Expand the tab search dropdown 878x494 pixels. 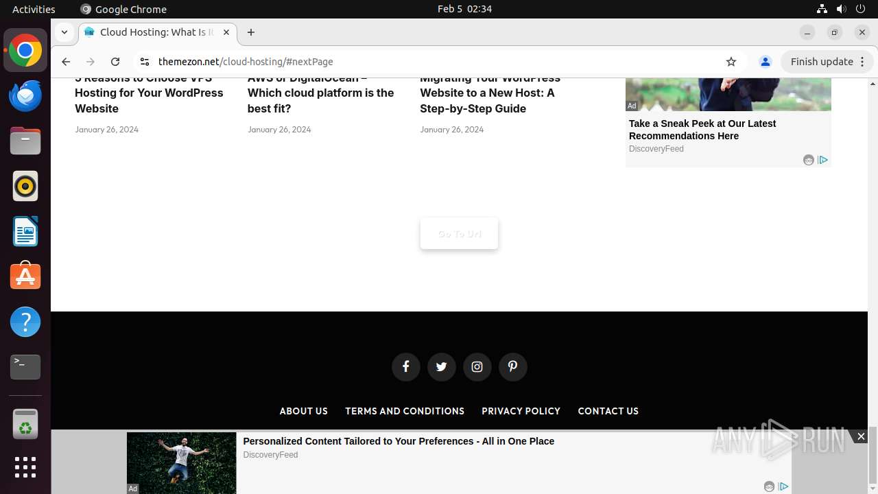(64, 32)
